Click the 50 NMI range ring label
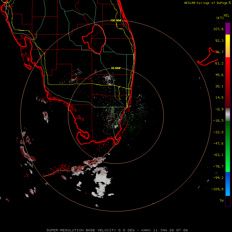 (116, 68)
